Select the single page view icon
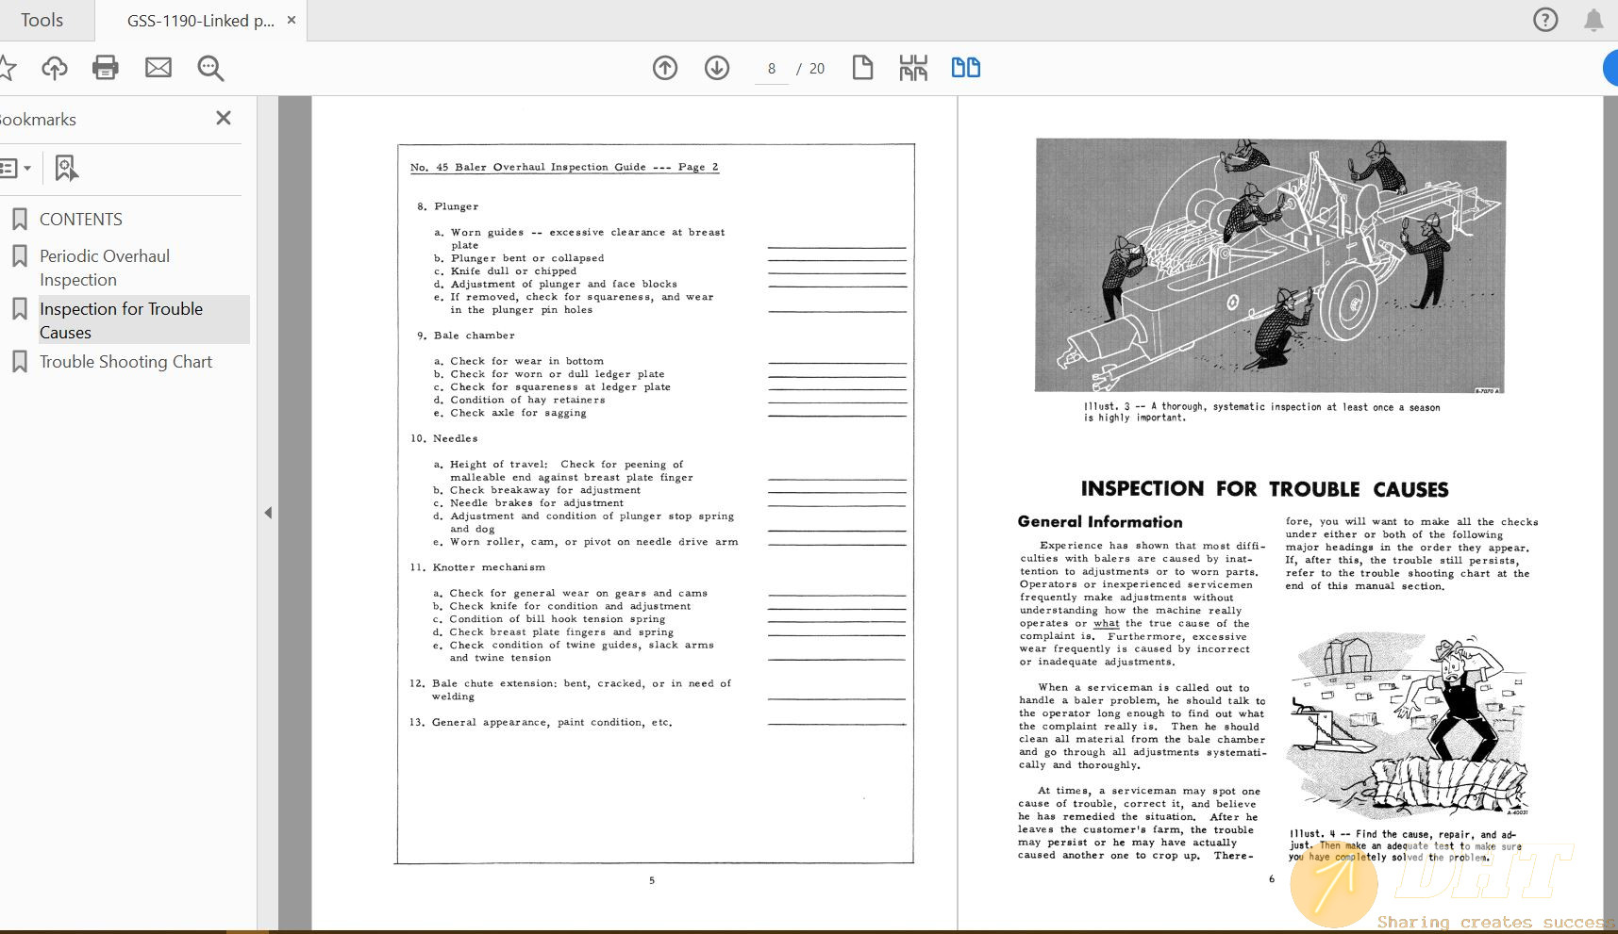The width and height of the screenshot is (1618, 934). (x=862, y=68)
